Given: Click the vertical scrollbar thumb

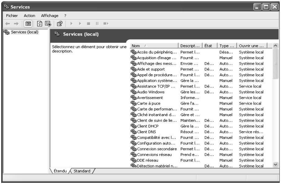Looking at the screenshot, I should click(275, 63).
